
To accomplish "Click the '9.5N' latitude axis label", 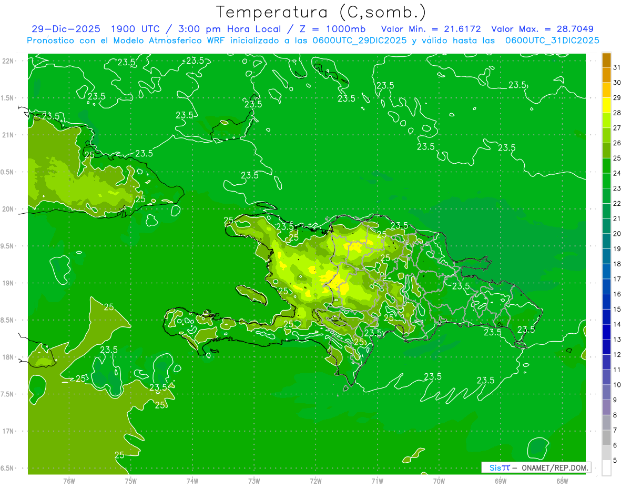I will 8,246.
